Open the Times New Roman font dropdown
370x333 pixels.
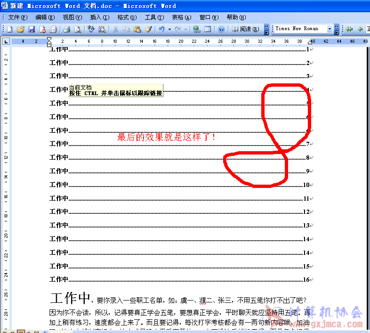coord(330,29)
